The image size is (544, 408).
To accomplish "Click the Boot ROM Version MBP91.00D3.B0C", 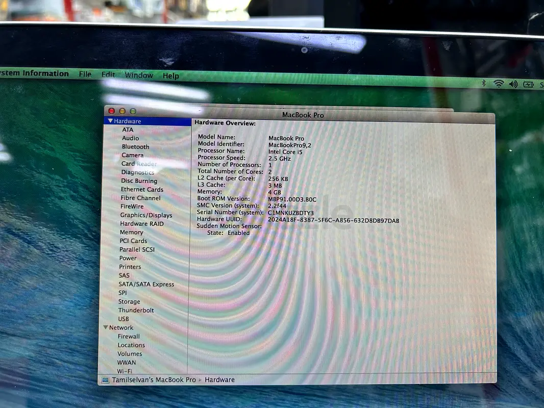I will point(292,199).
